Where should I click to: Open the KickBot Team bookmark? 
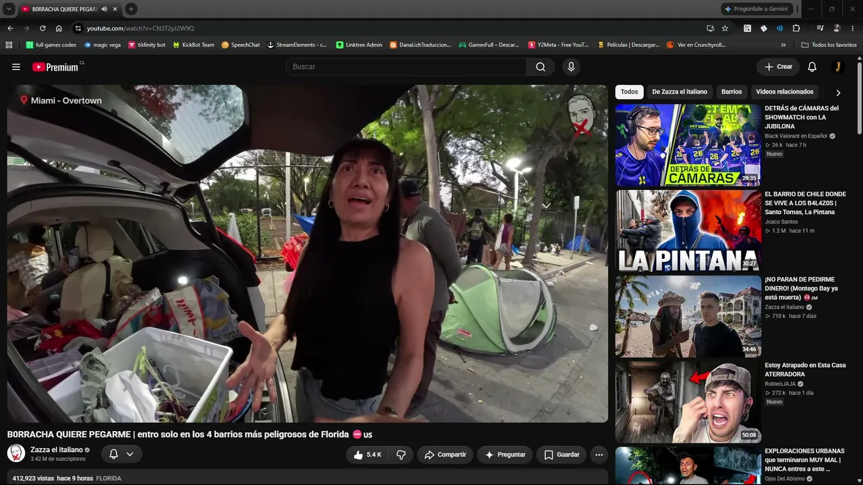coord(193,45)
